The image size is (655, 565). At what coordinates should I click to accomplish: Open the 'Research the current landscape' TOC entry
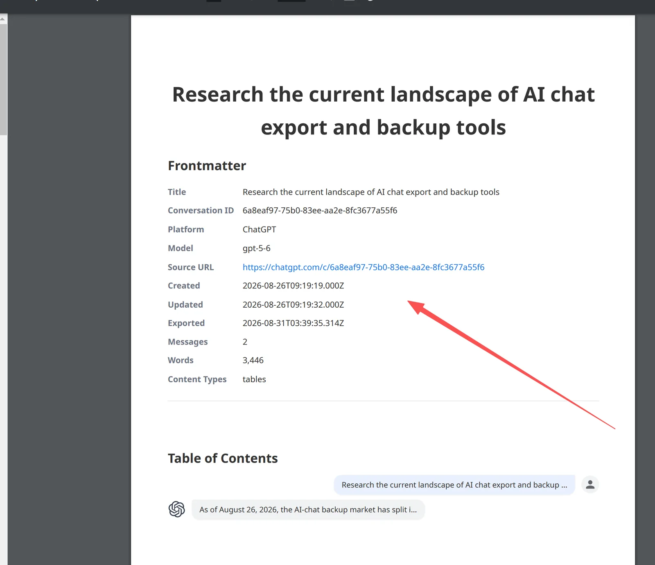454,485
